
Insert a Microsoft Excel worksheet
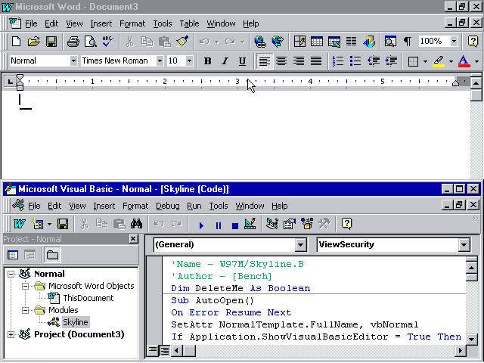(334, 42)
